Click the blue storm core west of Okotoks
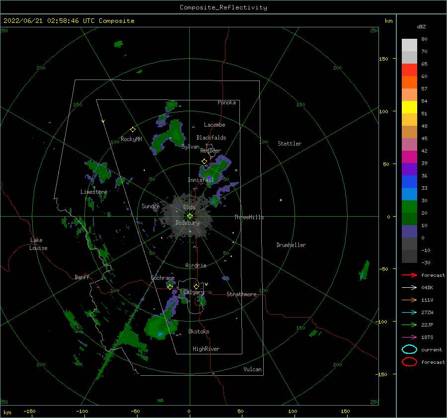 tap(160, 334)
